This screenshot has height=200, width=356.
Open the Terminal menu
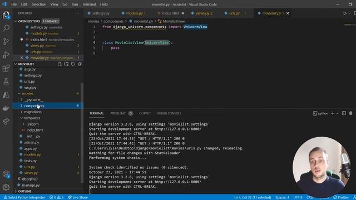point(89,4)
